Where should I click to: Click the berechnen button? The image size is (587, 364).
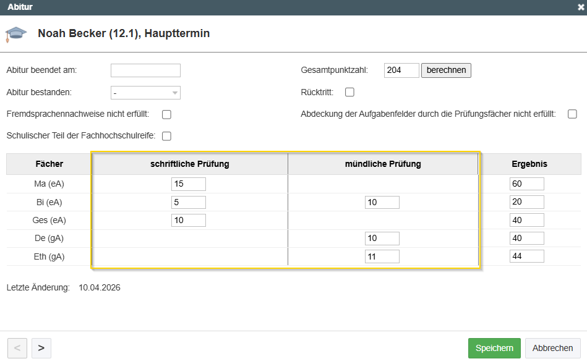click(446, 70)
